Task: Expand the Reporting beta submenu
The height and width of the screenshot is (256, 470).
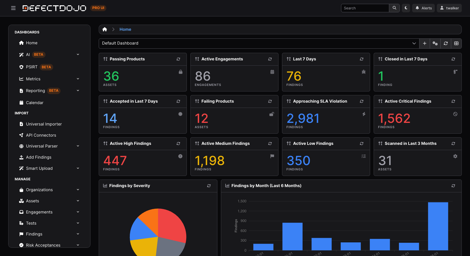Action: point(49,91)
